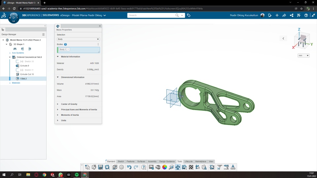Viewport: 317px width, 178px height.
Task: Click the Measure tape icon
Action: click(x=171, y=167)
